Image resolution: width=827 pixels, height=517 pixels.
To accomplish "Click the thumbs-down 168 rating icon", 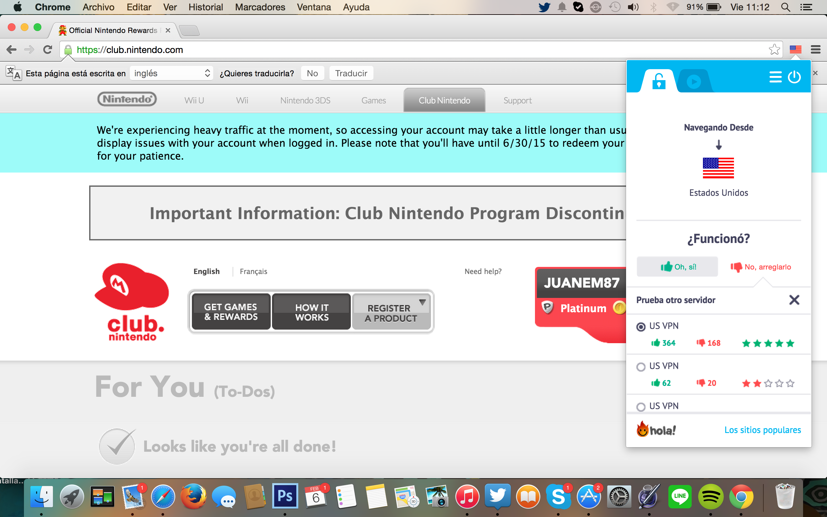I will coord(701,343).
